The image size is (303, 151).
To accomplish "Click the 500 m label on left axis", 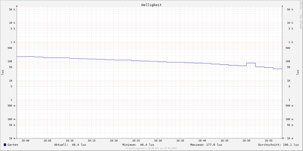I will (11, 106).
